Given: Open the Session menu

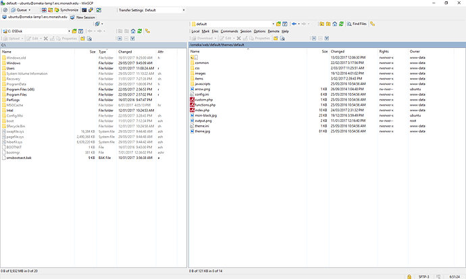Looking at the screenshot, I should [x=246, y=31].
